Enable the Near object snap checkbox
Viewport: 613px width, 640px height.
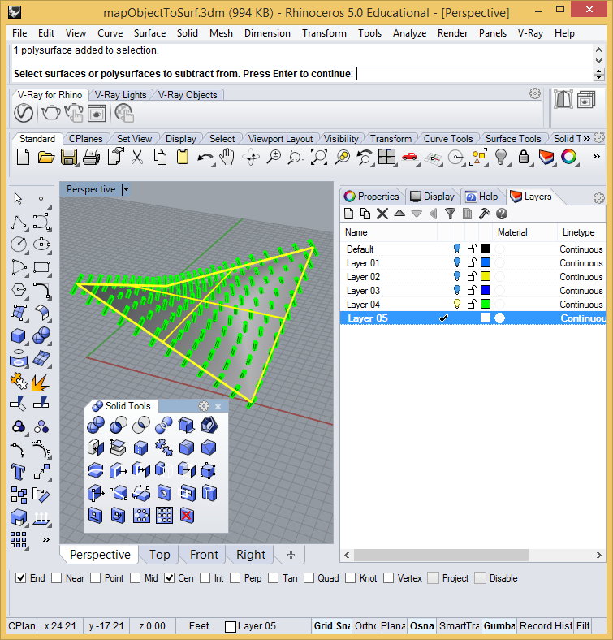click(56, 578)
